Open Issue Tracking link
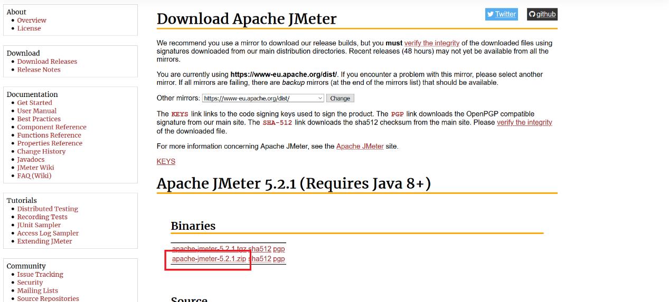Viewport: 669px width, 302px height. [x=40, y=275]
